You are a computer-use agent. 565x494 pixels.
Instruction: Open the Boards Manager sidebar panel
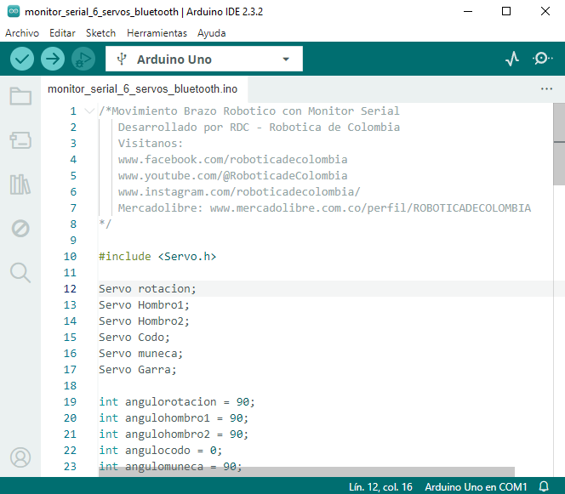coord(20,140)
